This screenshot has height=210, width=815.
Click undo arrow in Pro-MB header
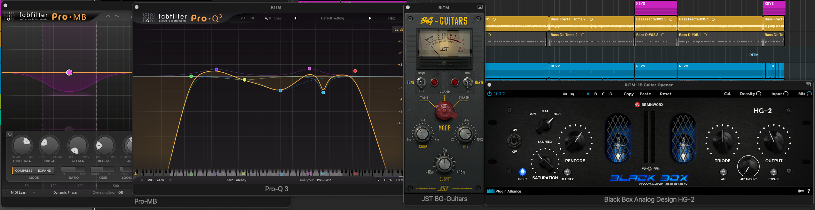(108, 17)
